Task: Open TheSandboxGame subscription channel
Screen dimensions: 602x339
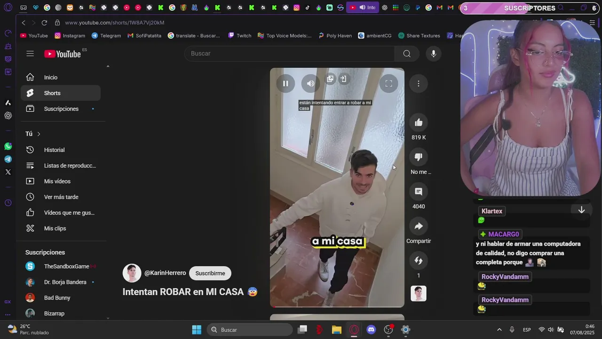Action: click(61, 266)
